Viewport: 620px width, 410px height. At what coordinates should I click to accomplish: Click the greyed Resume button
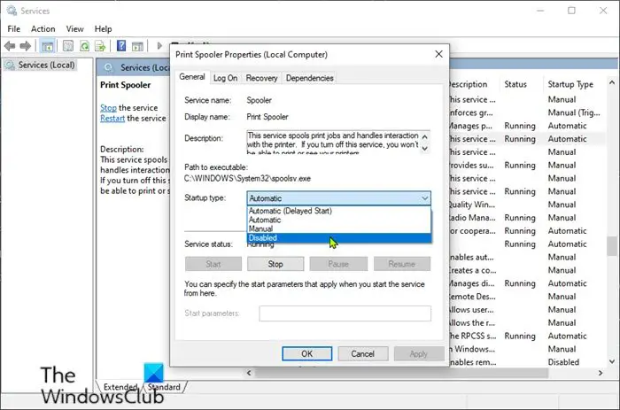(402, 264)
